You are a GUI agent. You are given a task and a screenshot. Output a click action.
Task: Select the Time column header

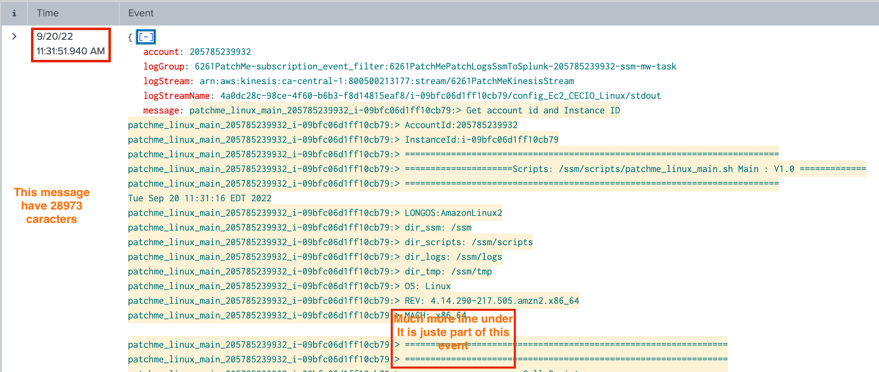[x=48, y=13]
